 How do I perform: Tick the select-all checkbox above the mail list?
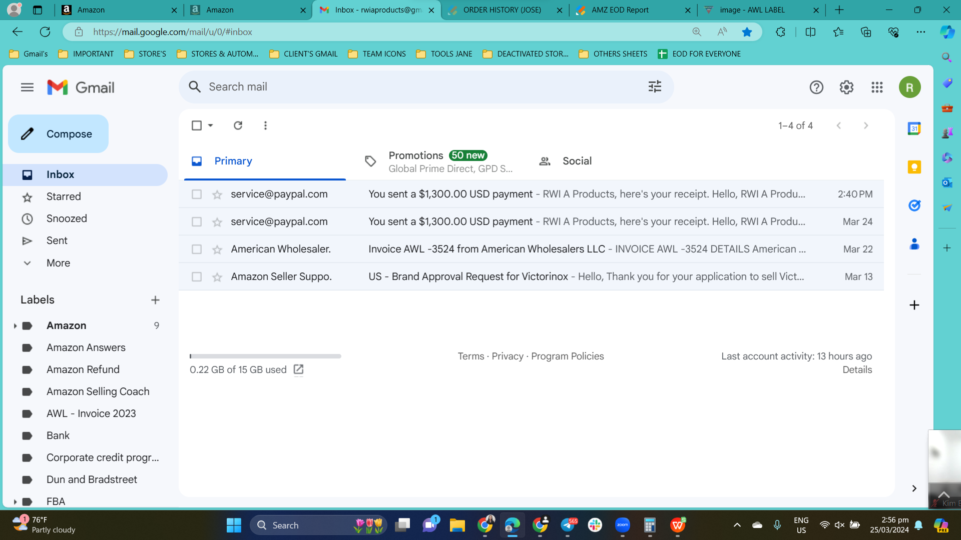[197, 125]
